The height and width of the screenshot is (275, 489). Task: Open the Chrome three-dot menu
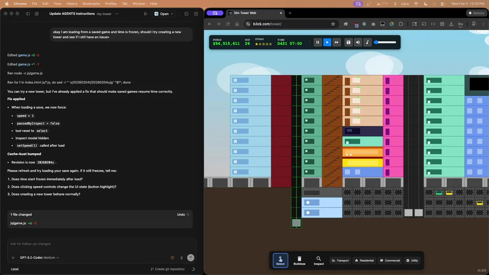click(483, 24)
